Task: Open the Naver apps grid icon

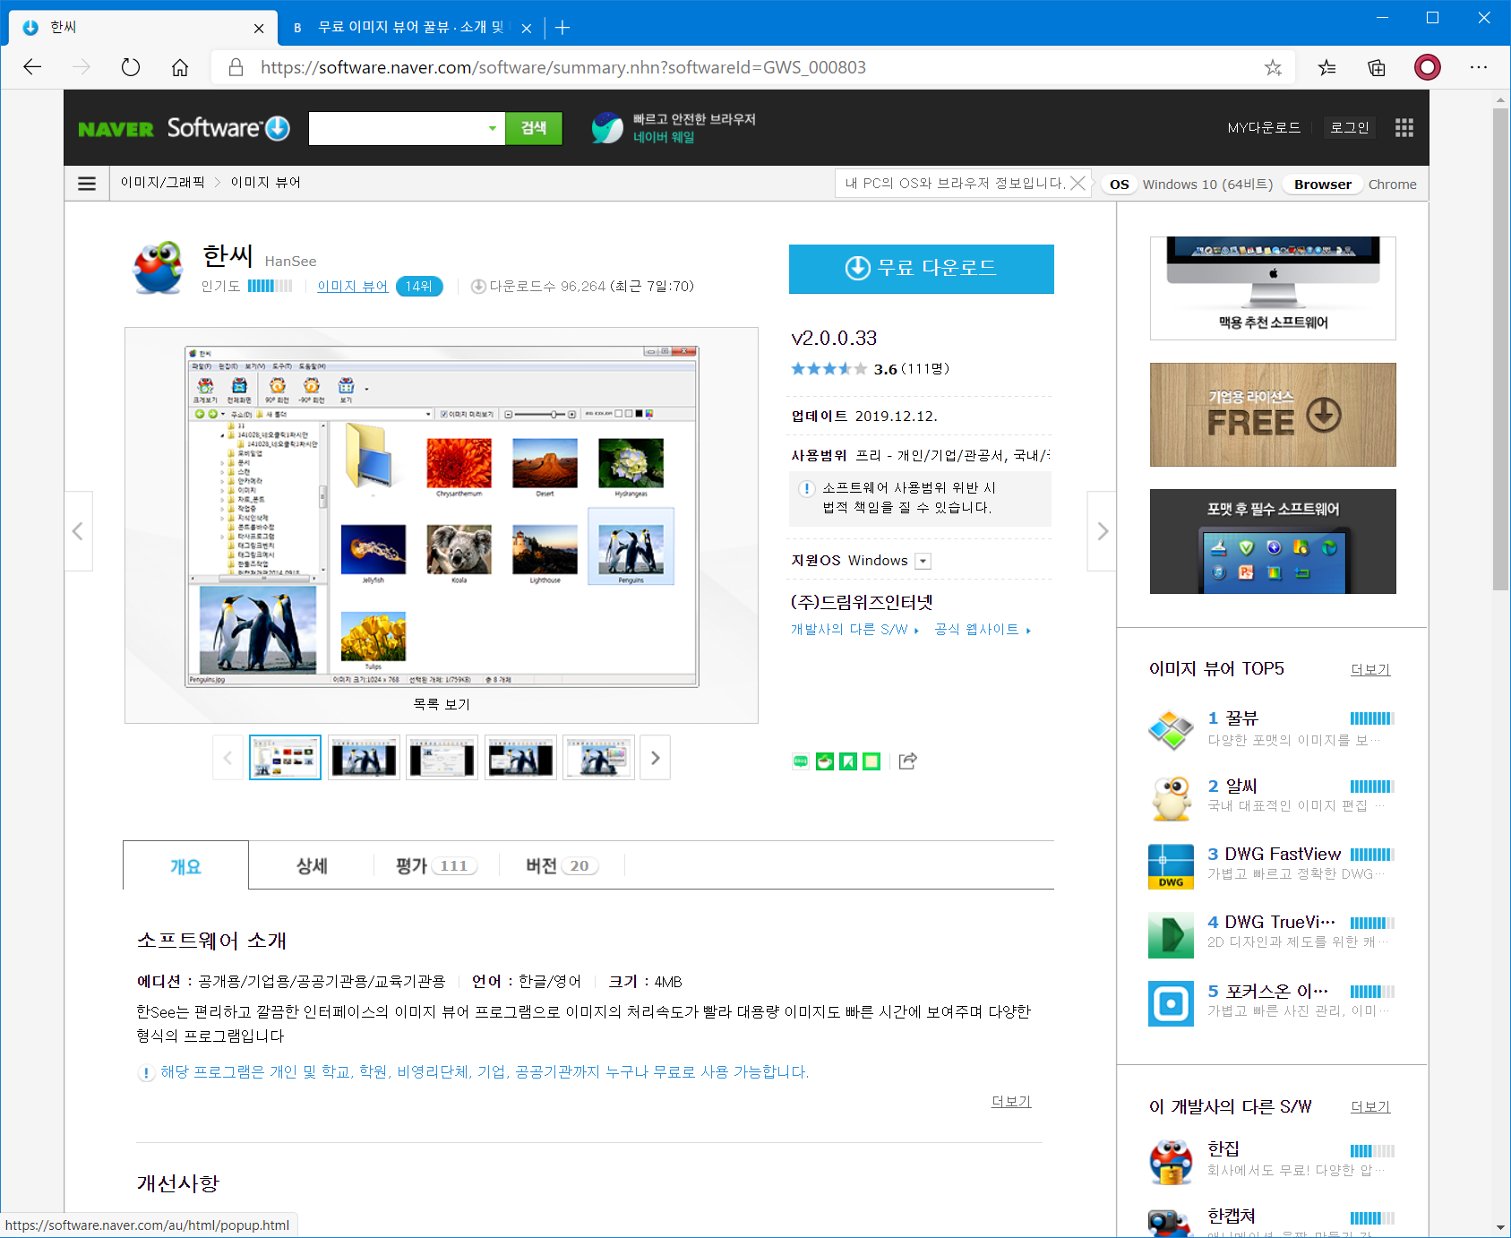Action: 1404,128
